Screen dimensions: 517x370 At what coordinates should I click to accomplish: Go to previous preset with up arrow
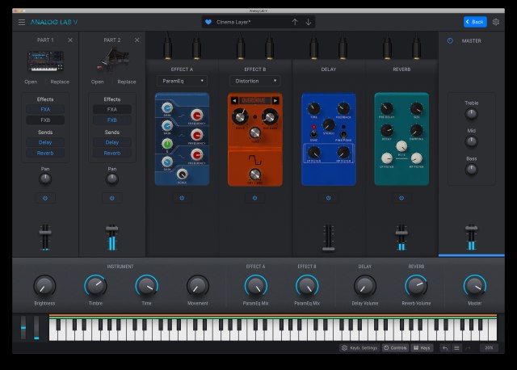(x=295, y=22)
